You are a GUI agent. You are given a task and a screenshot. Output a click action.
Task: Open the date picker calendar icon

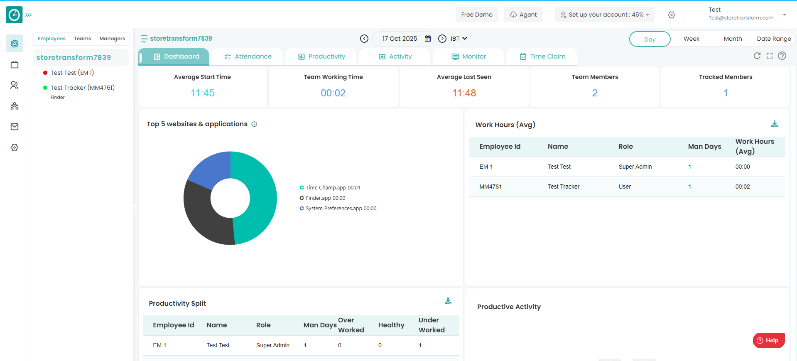(x=428, y=39)
